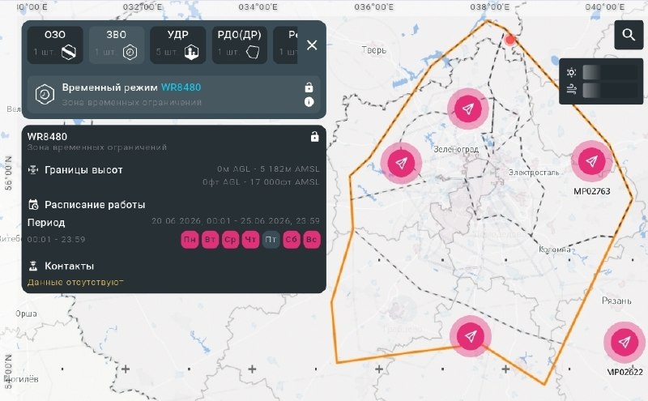Image resolution: width=648 pixels, height=401 pixels.
Task: Click the wind icon in map controls
Action: tap(572, 89)
